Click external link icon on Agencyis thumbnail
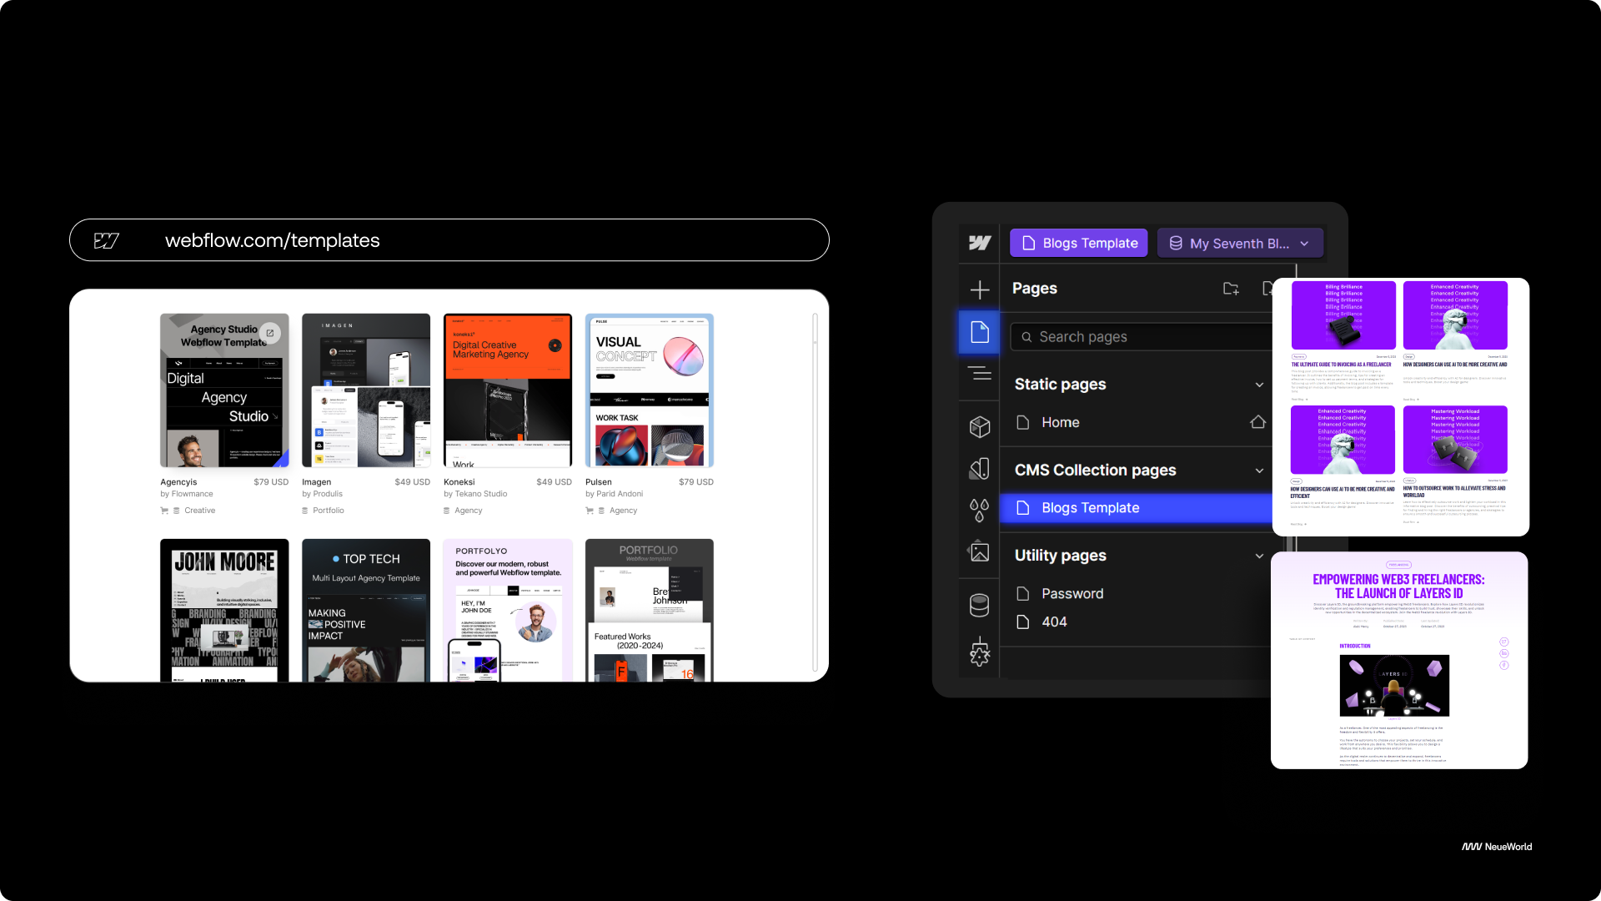The height and width of the screenshot is (901, 1601). click(x=269, y=333)
